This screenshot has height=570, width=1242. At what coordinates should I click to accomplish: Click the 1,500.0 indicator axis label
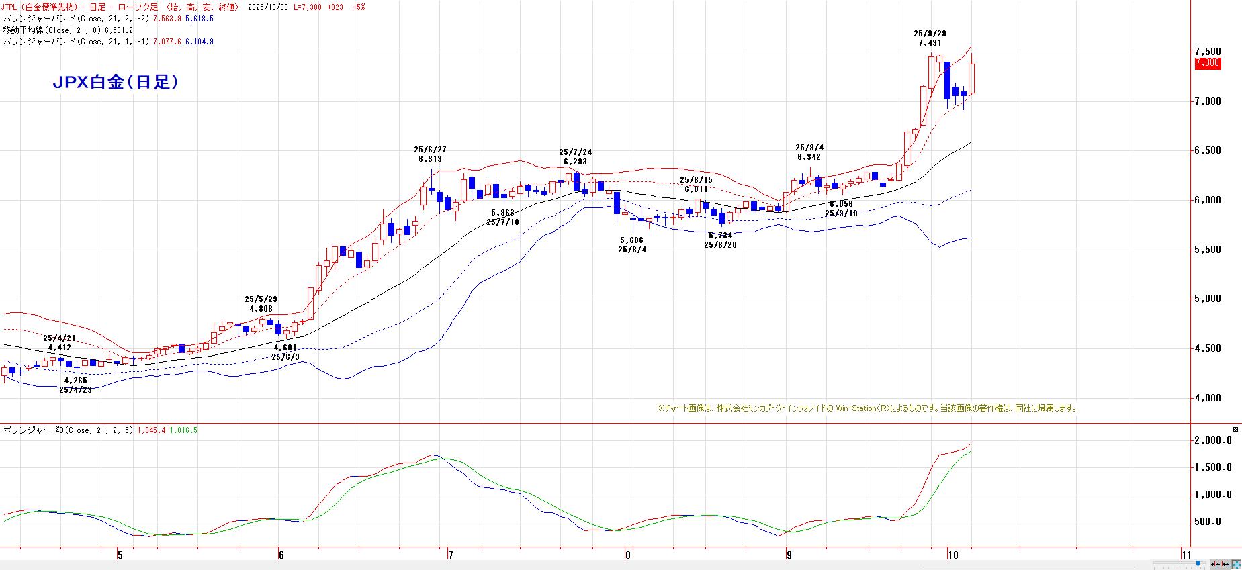(x=1212, y=467)
